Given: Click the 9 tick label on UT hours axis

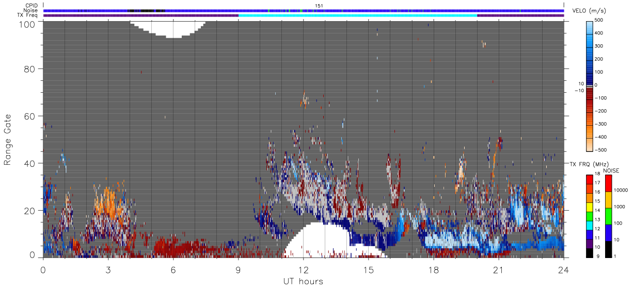Looking at the screenshot, I should click(x=239, y=270).
